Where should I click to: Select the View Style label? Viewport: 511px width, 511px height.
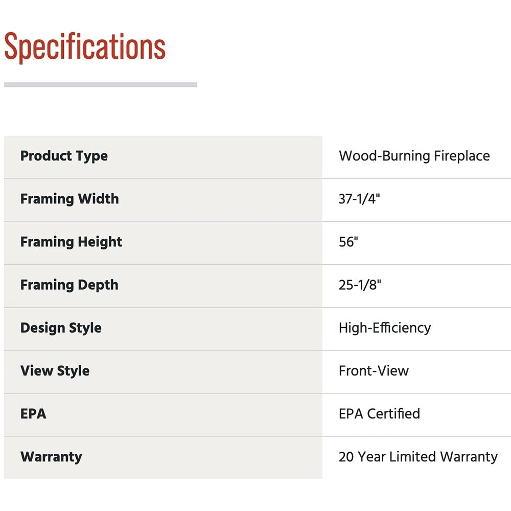point(55,370)
